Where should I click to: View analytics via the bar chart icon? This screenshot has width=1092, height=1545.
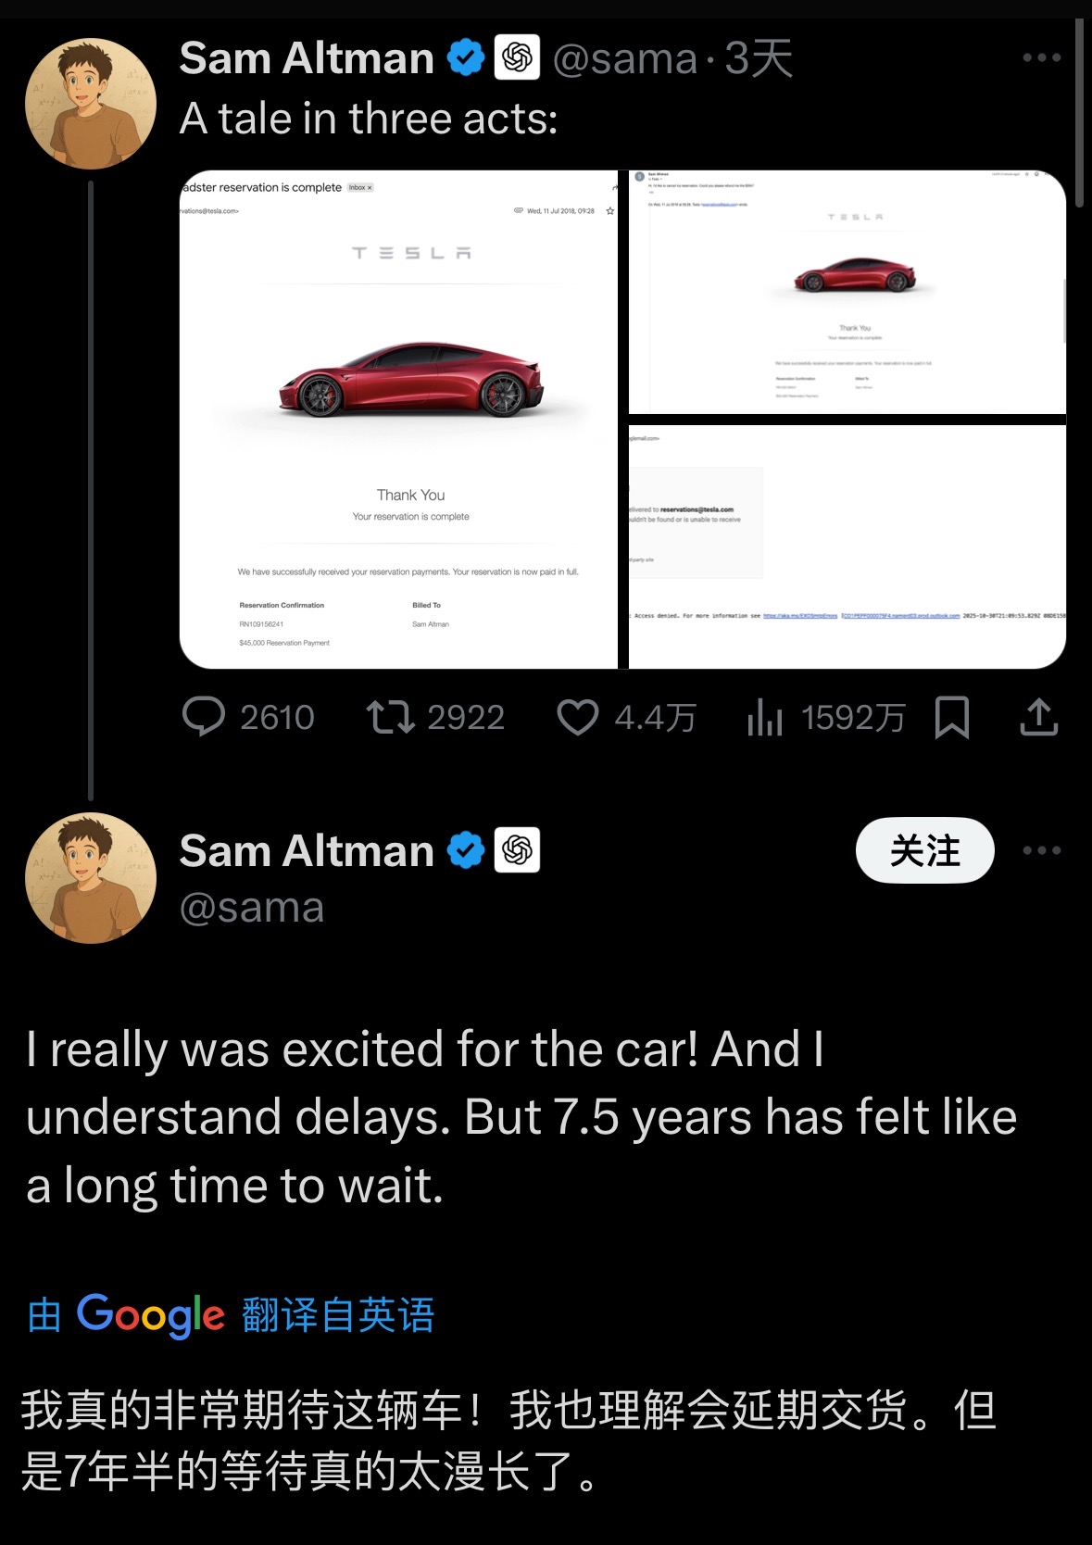pos(765,717)
